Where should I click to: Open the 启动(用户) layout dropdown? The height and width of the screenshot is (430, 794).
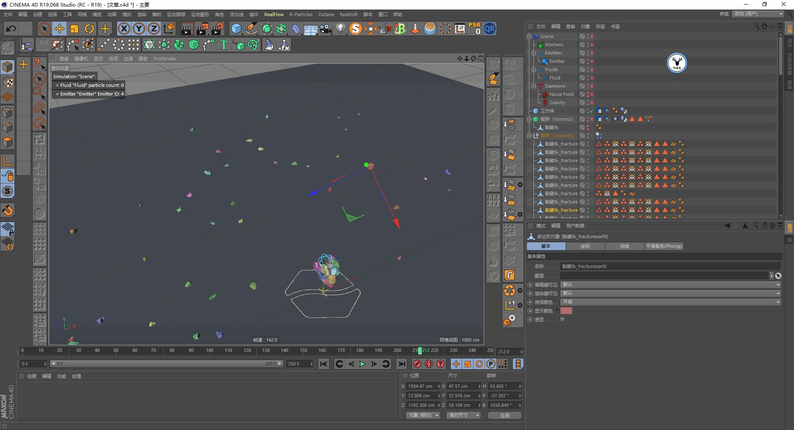coord(757,14)
